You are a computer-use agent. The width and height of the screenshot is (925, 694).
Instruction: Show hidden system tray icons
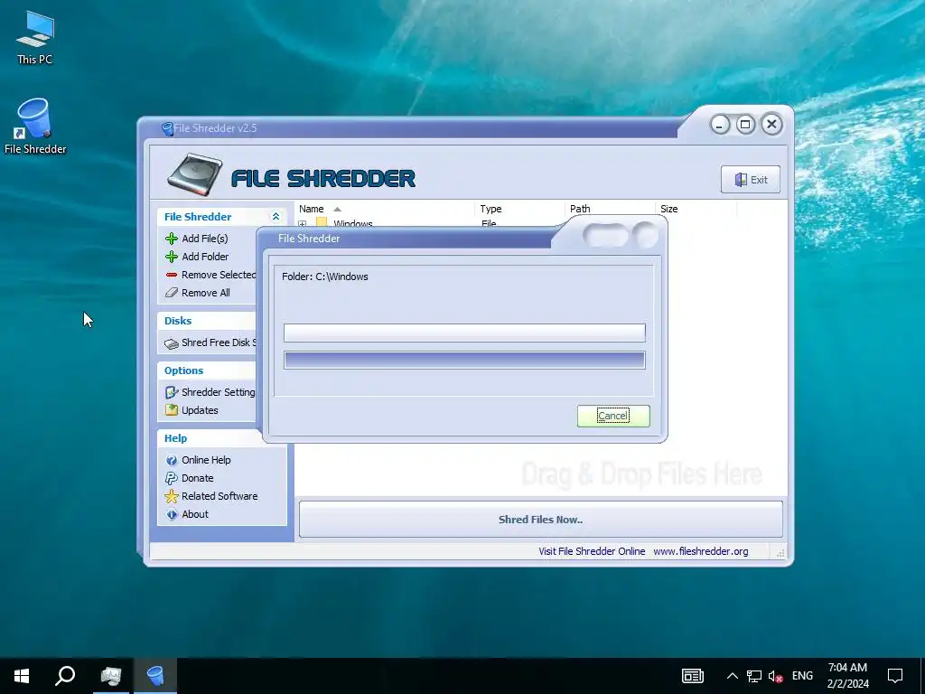click(732, 676)
